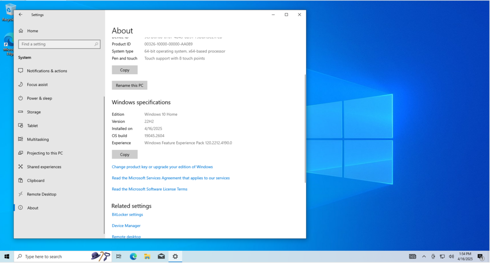The width and height of the screenshot is (490, 263).
Task: Open Change product key or upgrade link
Action: tap(162, 167)
